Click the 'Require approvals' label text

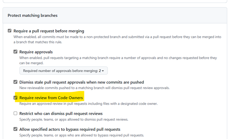[36, 52]
